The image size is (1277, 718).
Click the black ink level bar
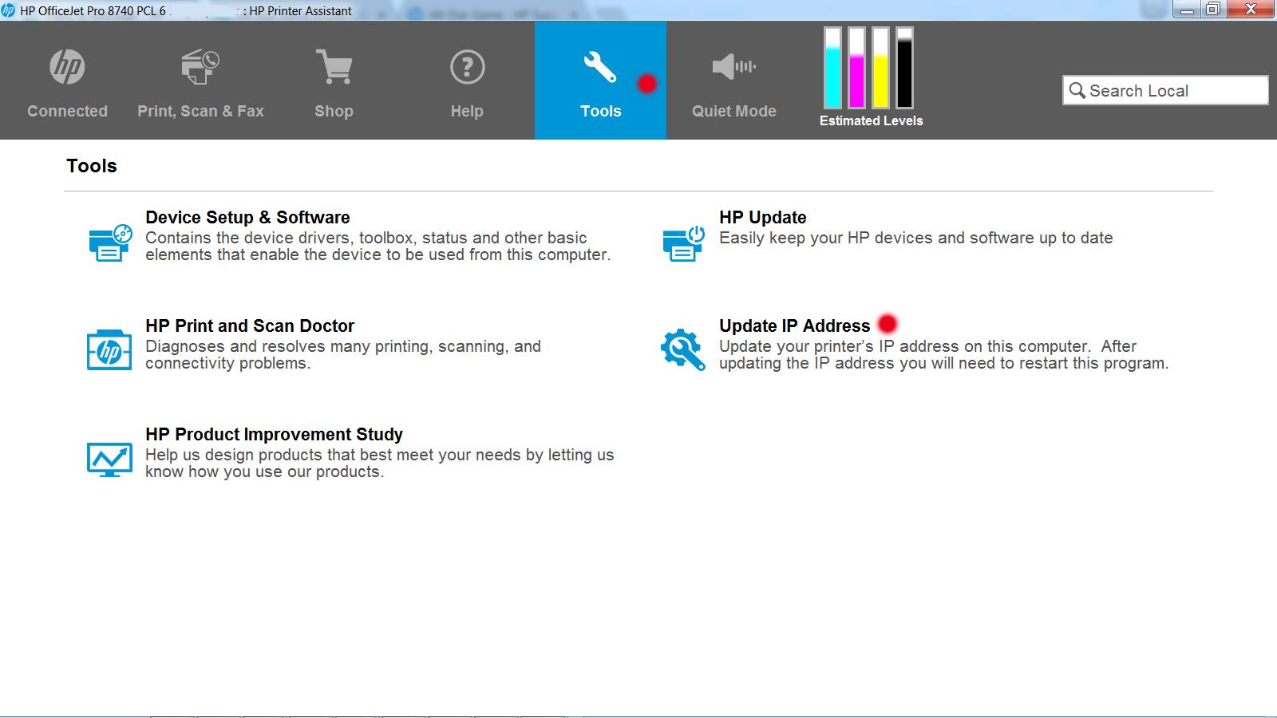click(904, 68)
